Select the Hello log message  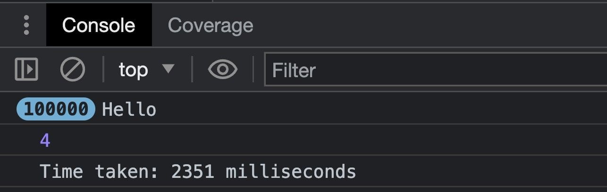tap(129, 110)
